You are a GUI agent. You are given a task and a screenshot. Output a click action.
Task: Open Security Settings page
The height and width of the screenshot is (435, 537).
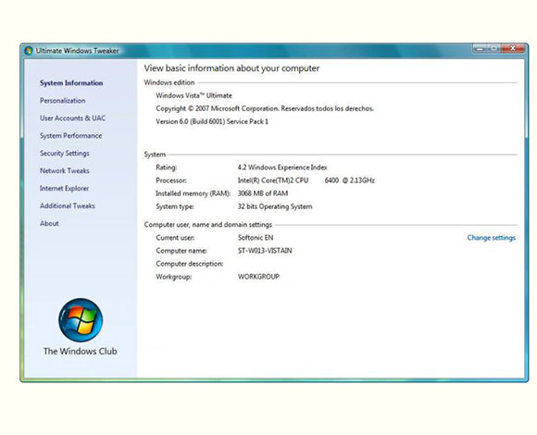(x=65, y=154)
